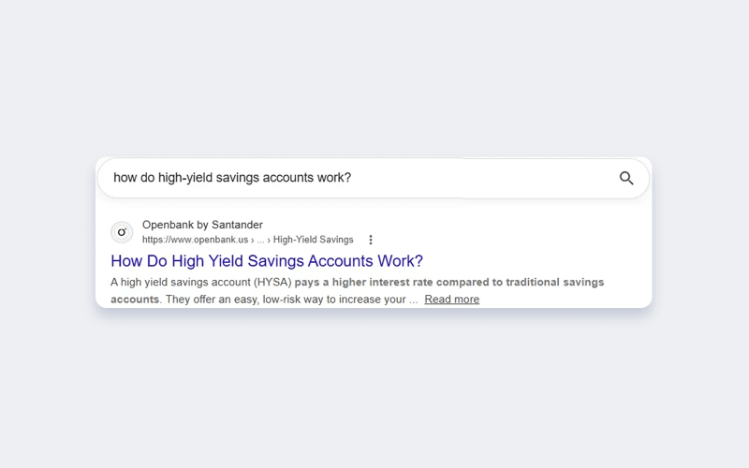Click the bold "pays a higher interest rate" snippet
This screenshot has width=749, height=468.
coord(363,283)
